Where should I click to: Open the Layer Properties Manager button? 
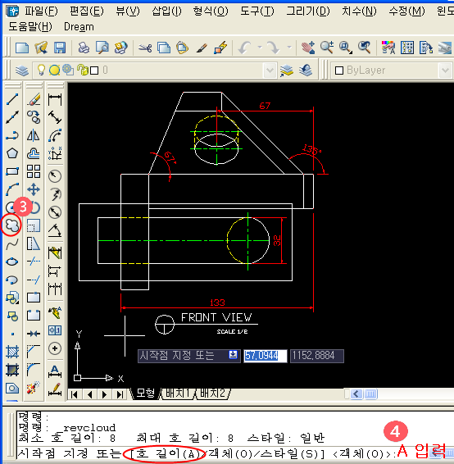[22, 71]
